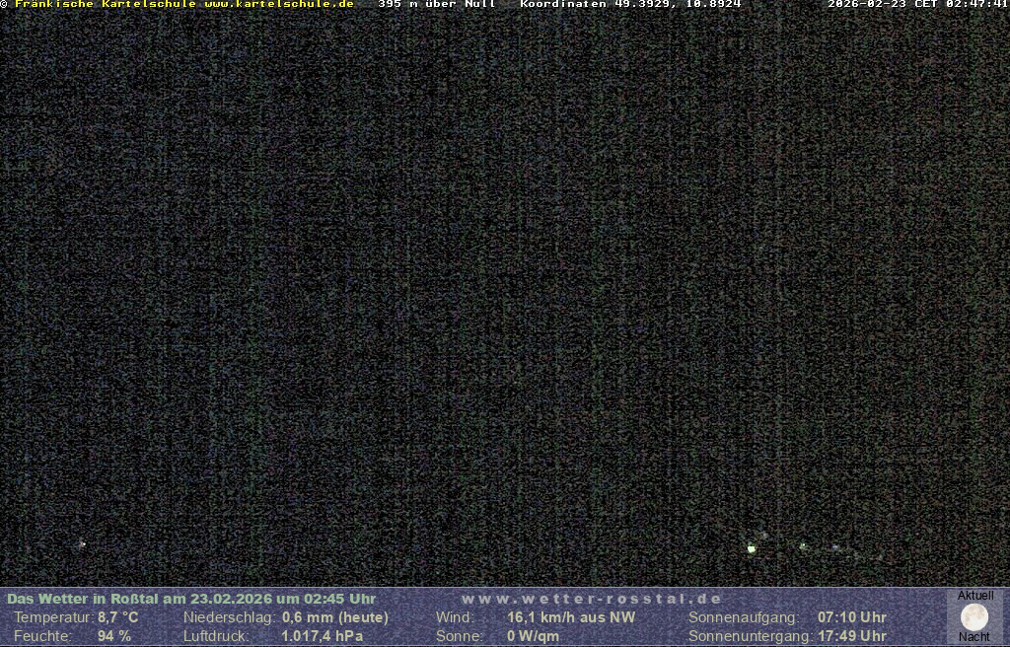1010x647 pixels.
Task: Click the Niederschlag reading 0,6 mm (heute)
Action: click(x=334, y=617)
